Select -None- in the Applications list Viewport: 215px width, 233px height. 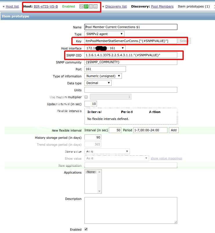click(x=91, y=172)
